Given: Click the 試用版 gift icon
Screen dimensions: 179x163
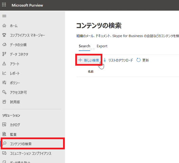Looking at the screenshot, I should point(4,102).
